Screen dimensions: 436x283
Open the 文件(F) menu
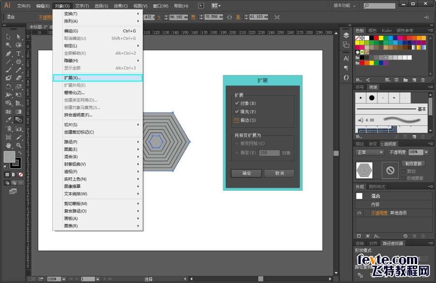click(x=24, y=6)
